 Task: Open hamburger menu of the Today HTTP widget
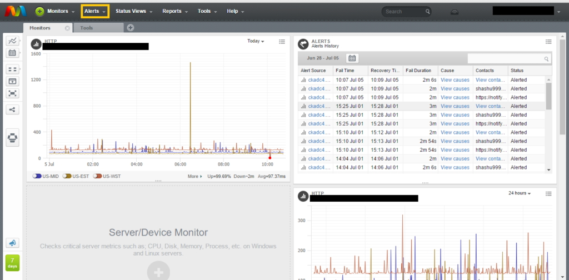[282, 42]
